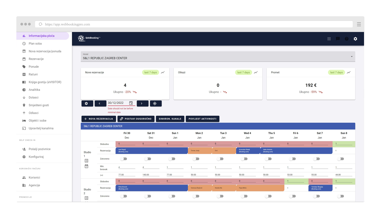Toggle Studio 2 Zatvoreno switch on Mon 2
This screenshot has width=381, height=217.
(x=196, y=196)
